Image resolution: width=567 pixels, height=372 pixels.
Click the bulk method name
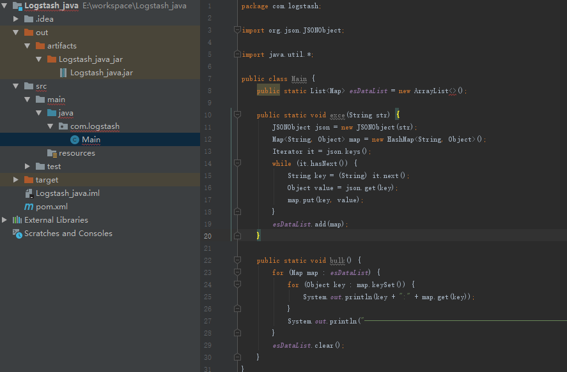point(338,260)
